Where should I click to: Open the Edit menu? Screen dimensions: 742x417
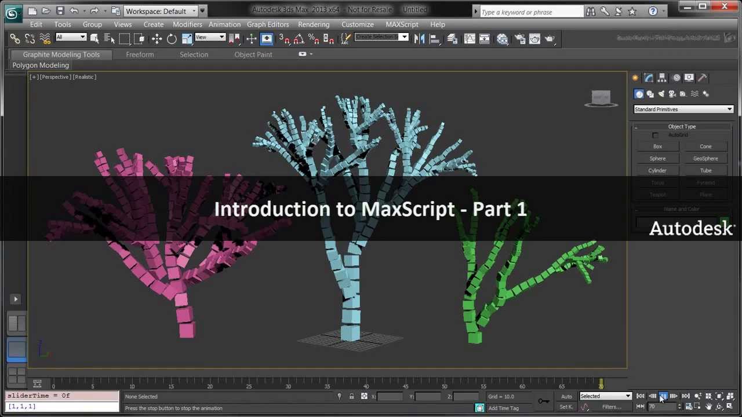point(36,24)
